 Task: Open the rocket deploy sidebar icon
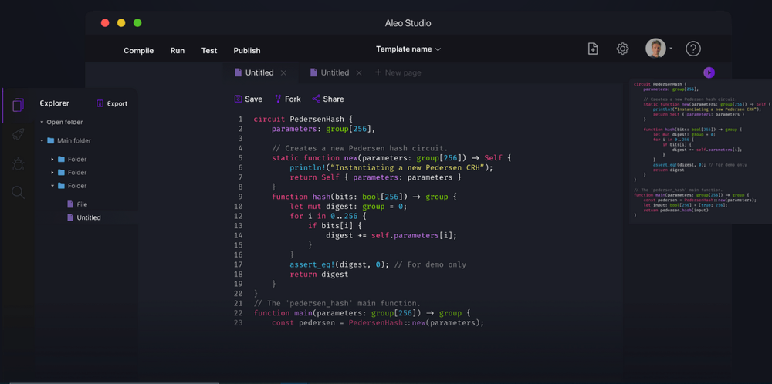[x=19, y=133]
